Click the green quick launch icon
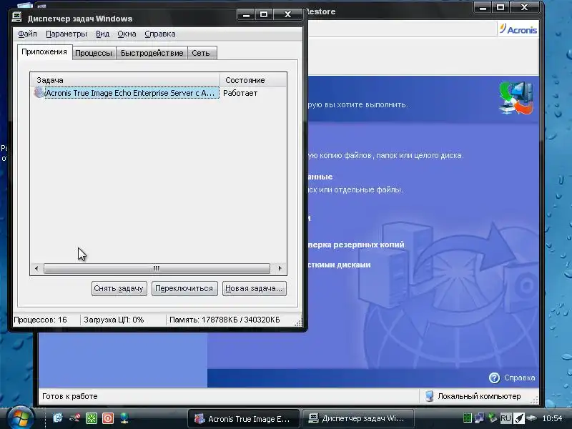This screenshot has width=572, height=429. click(92, 418)
